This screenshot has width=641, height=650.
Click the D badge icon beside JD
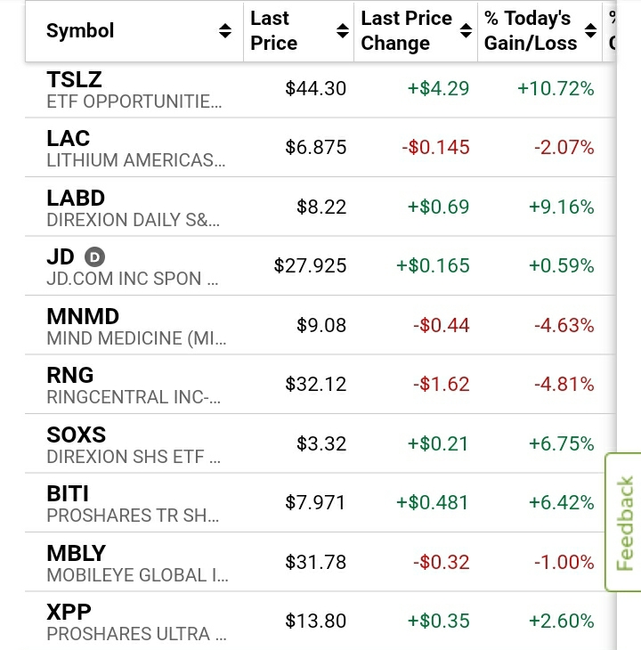point(94,257)
